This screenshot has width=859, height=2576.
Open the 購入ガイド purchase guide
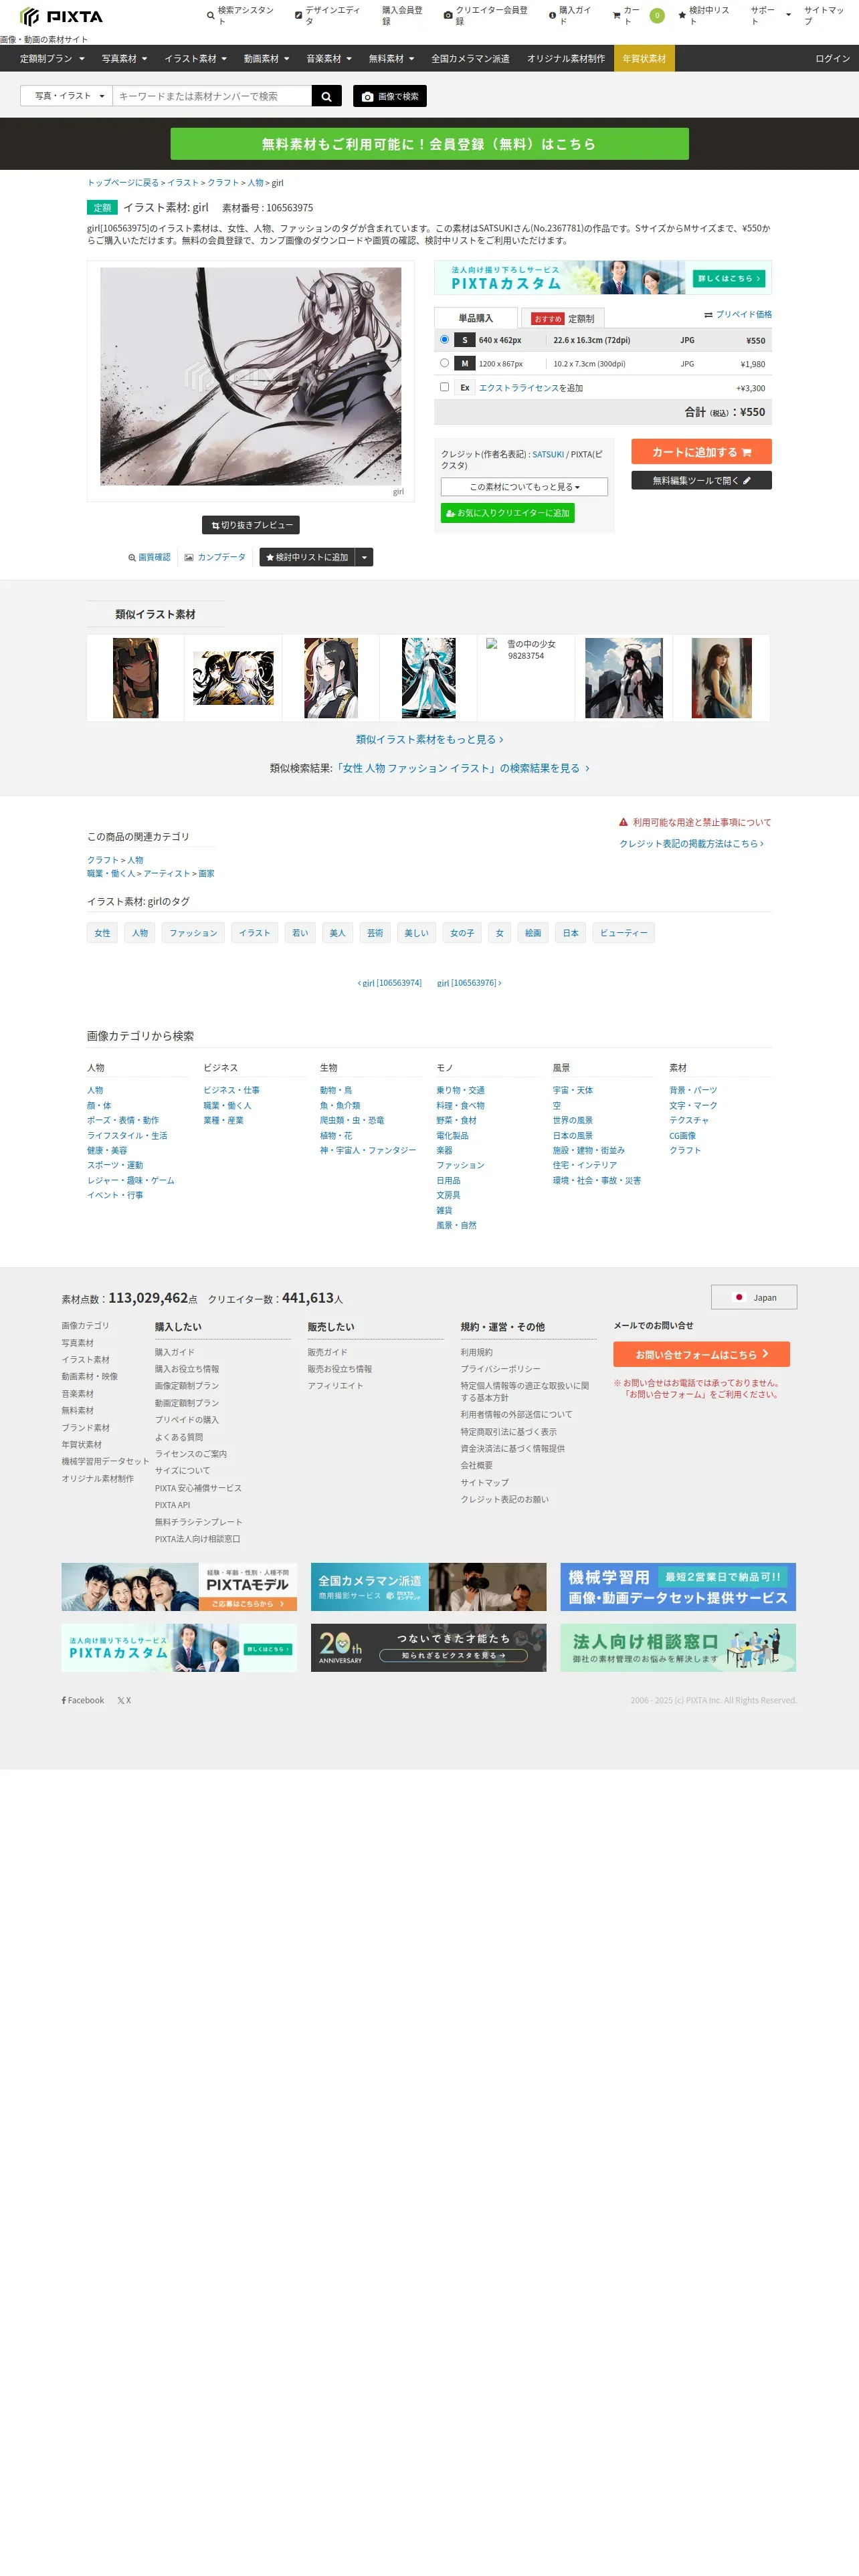point(570,15)
